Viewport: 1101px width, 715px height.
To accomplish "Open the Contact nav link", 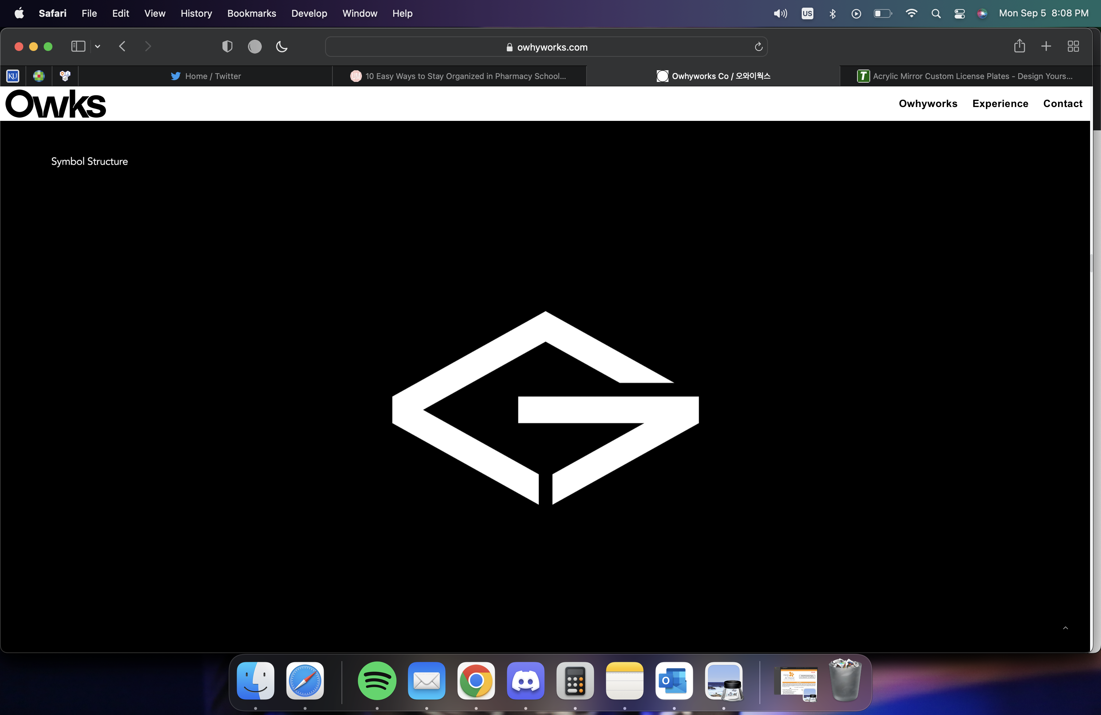I will pyautogui.click(x=1063, y=104).
